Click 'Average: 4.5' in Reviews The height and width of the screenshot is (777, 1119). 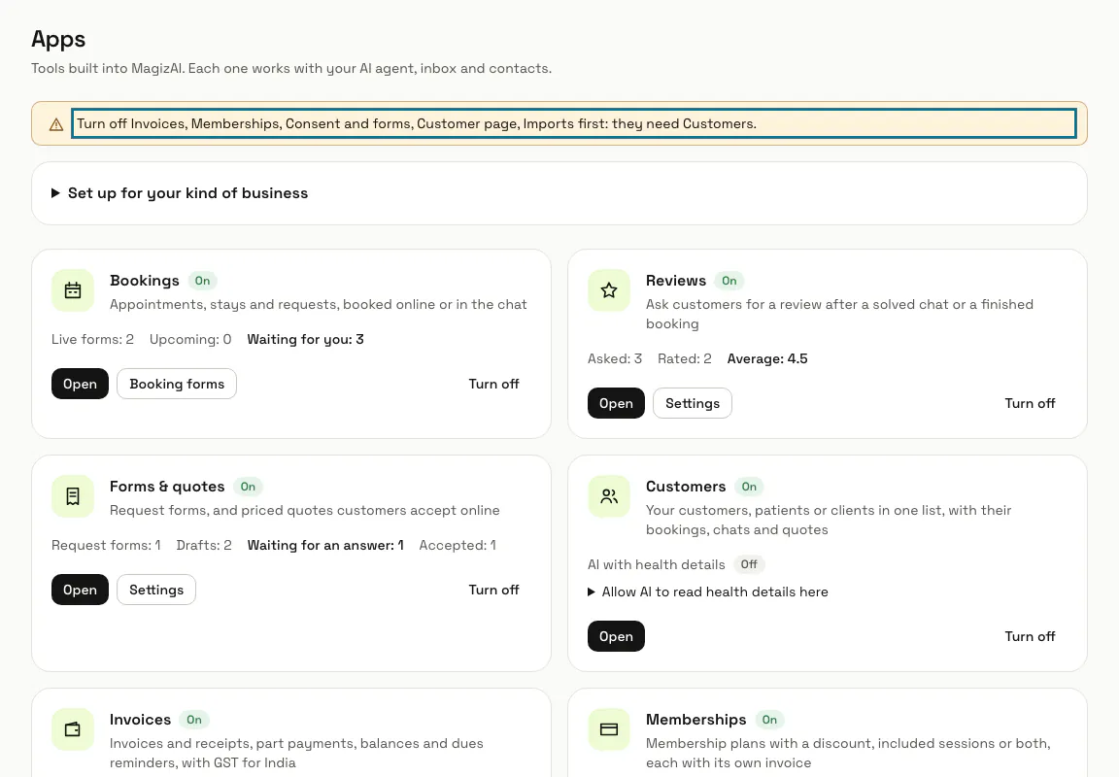(767, 359)
